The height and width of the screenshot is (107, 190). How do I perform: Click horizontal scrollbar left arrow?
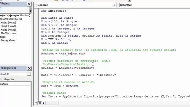coord(43,103)
